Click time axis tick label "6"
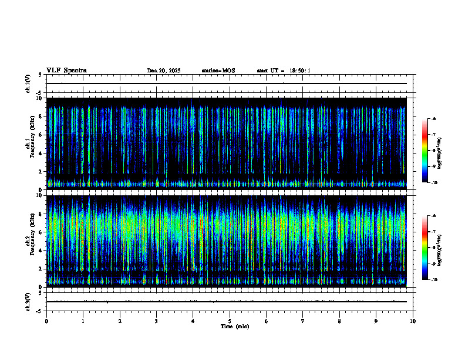465x360 pixels. pos(266,321)
